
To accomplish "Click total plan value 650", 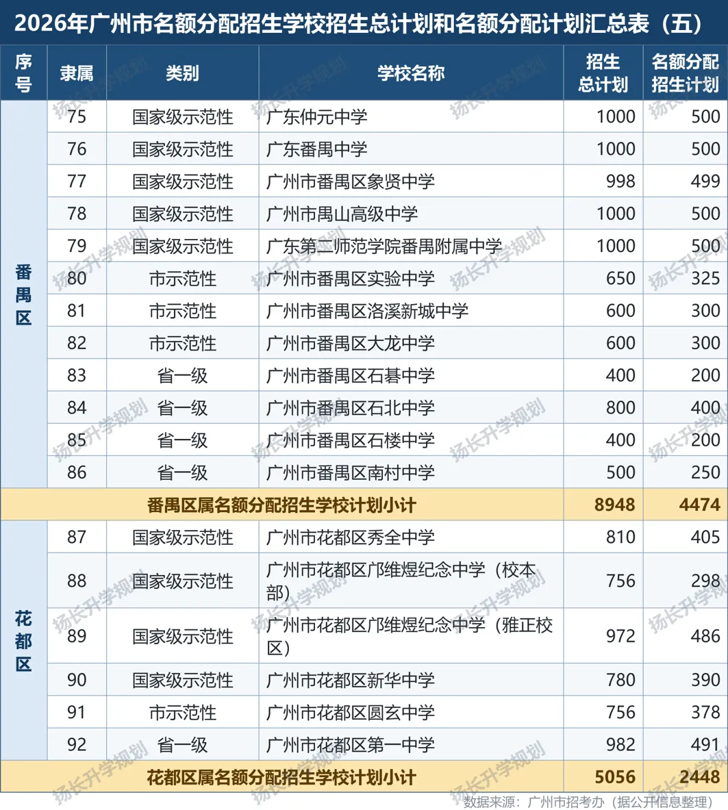I will pyautogui.click(x=620, y=279).
